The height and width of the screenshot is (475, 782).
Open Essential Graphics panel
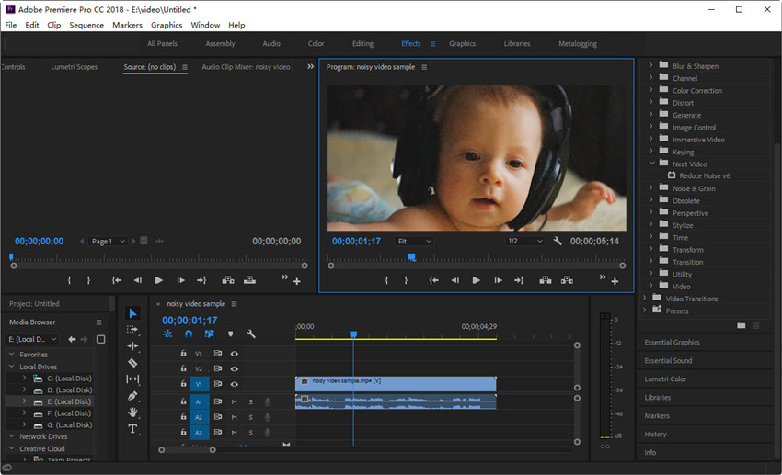point(672,342)
